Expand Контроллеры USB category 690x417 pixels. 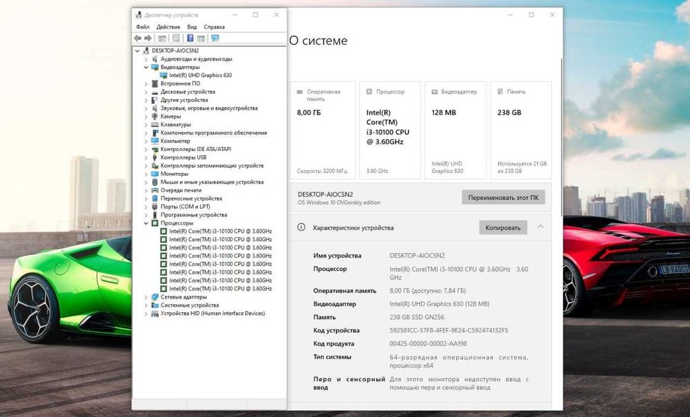pos(146,157)
